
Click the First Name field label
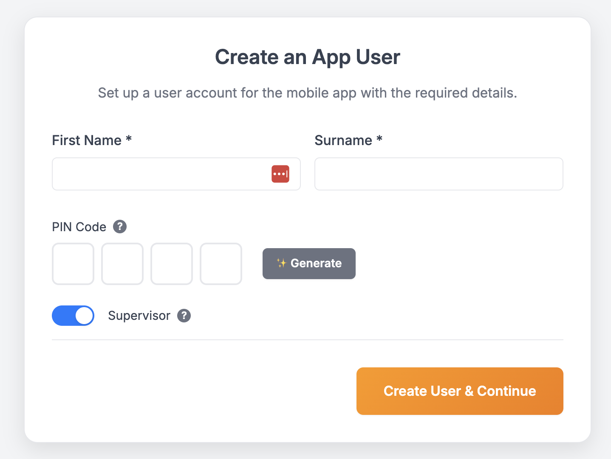point(87,140)
